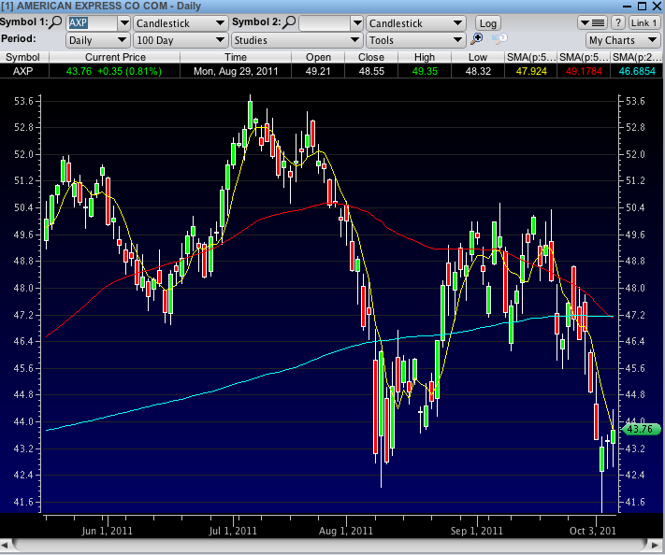Click the AXP symbol input field
The width and height of the screenshot is (665, 555).
click(x=92, y=22)
